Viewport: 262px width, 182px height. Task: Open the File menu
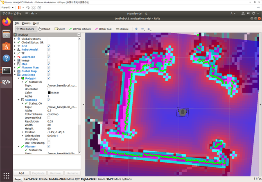17,23
